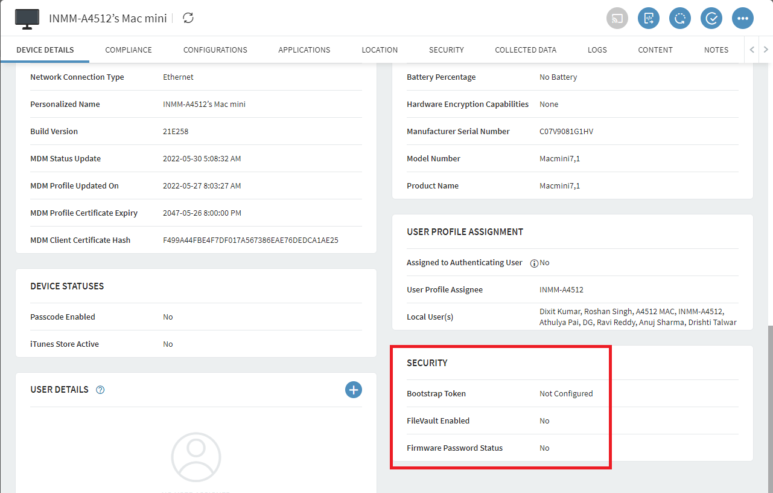Switch to the Compliance tab
773x493 pixels.
click(129, 50)
